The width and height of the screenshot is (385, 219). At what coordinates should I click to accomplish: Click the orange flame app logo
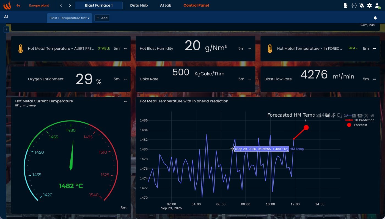click(x=7, y=5)
